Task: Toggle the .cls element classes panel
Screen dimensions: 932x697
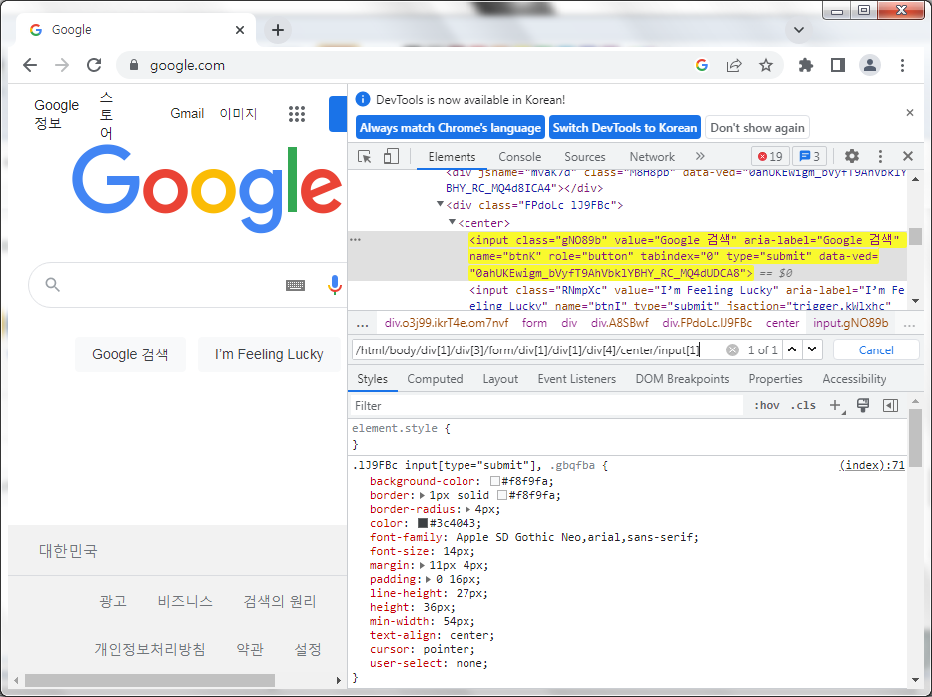Action: (x=803, y=406)
